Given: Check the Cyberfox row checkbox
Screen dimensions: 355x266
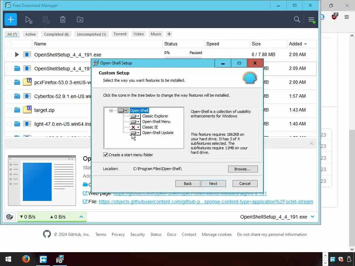Looking at the screenshot, I should click(9, 96).
